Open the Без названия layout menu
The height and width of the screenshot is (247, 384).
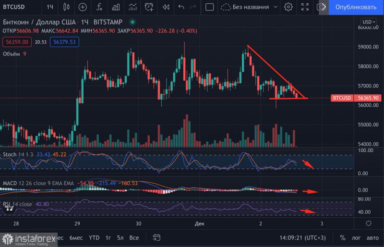[x=249, y=7]
